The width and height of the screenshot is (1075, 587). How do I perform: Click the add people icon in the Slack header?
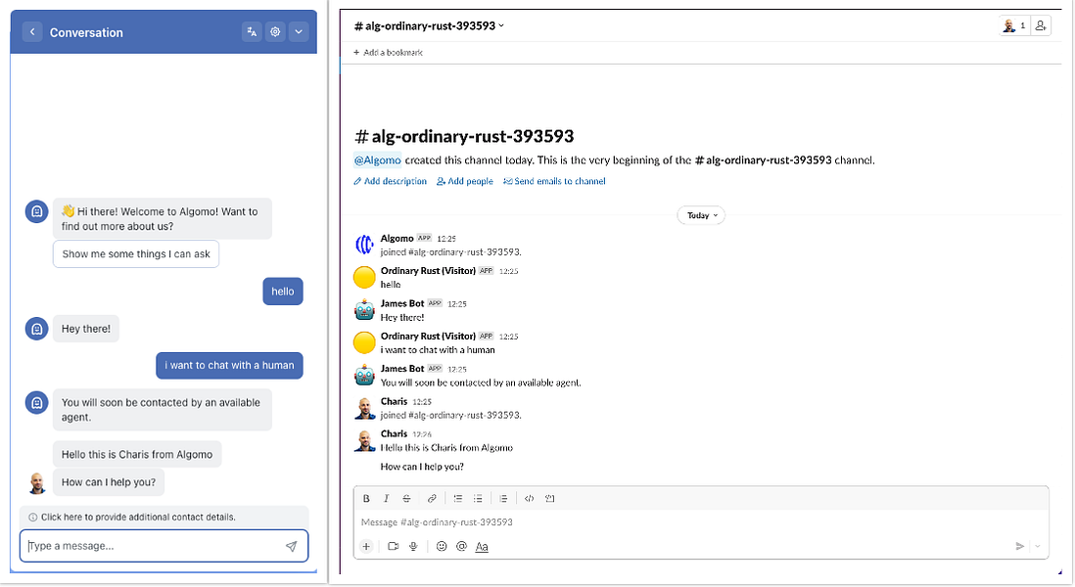coord(1040,26)
